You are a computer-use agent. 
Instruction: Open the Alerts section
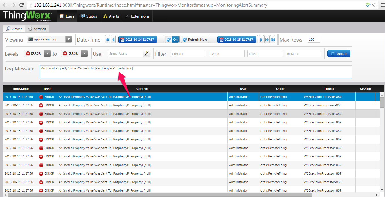111,16
